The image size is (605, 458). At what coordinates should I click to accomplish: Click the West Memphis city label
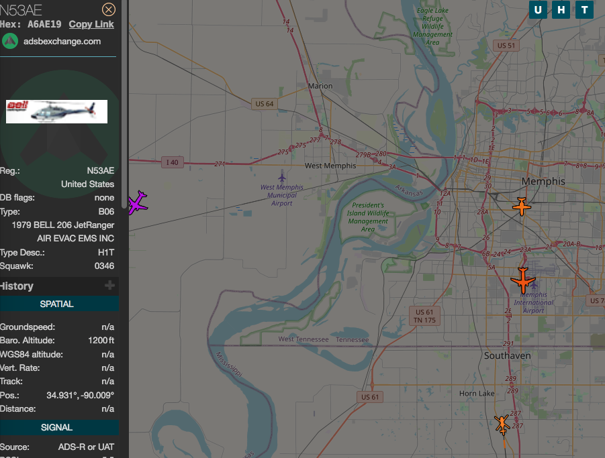tap(330, 166)
